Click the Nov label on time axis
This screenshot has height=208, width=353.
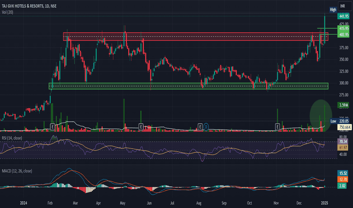(x=276, y=203)
